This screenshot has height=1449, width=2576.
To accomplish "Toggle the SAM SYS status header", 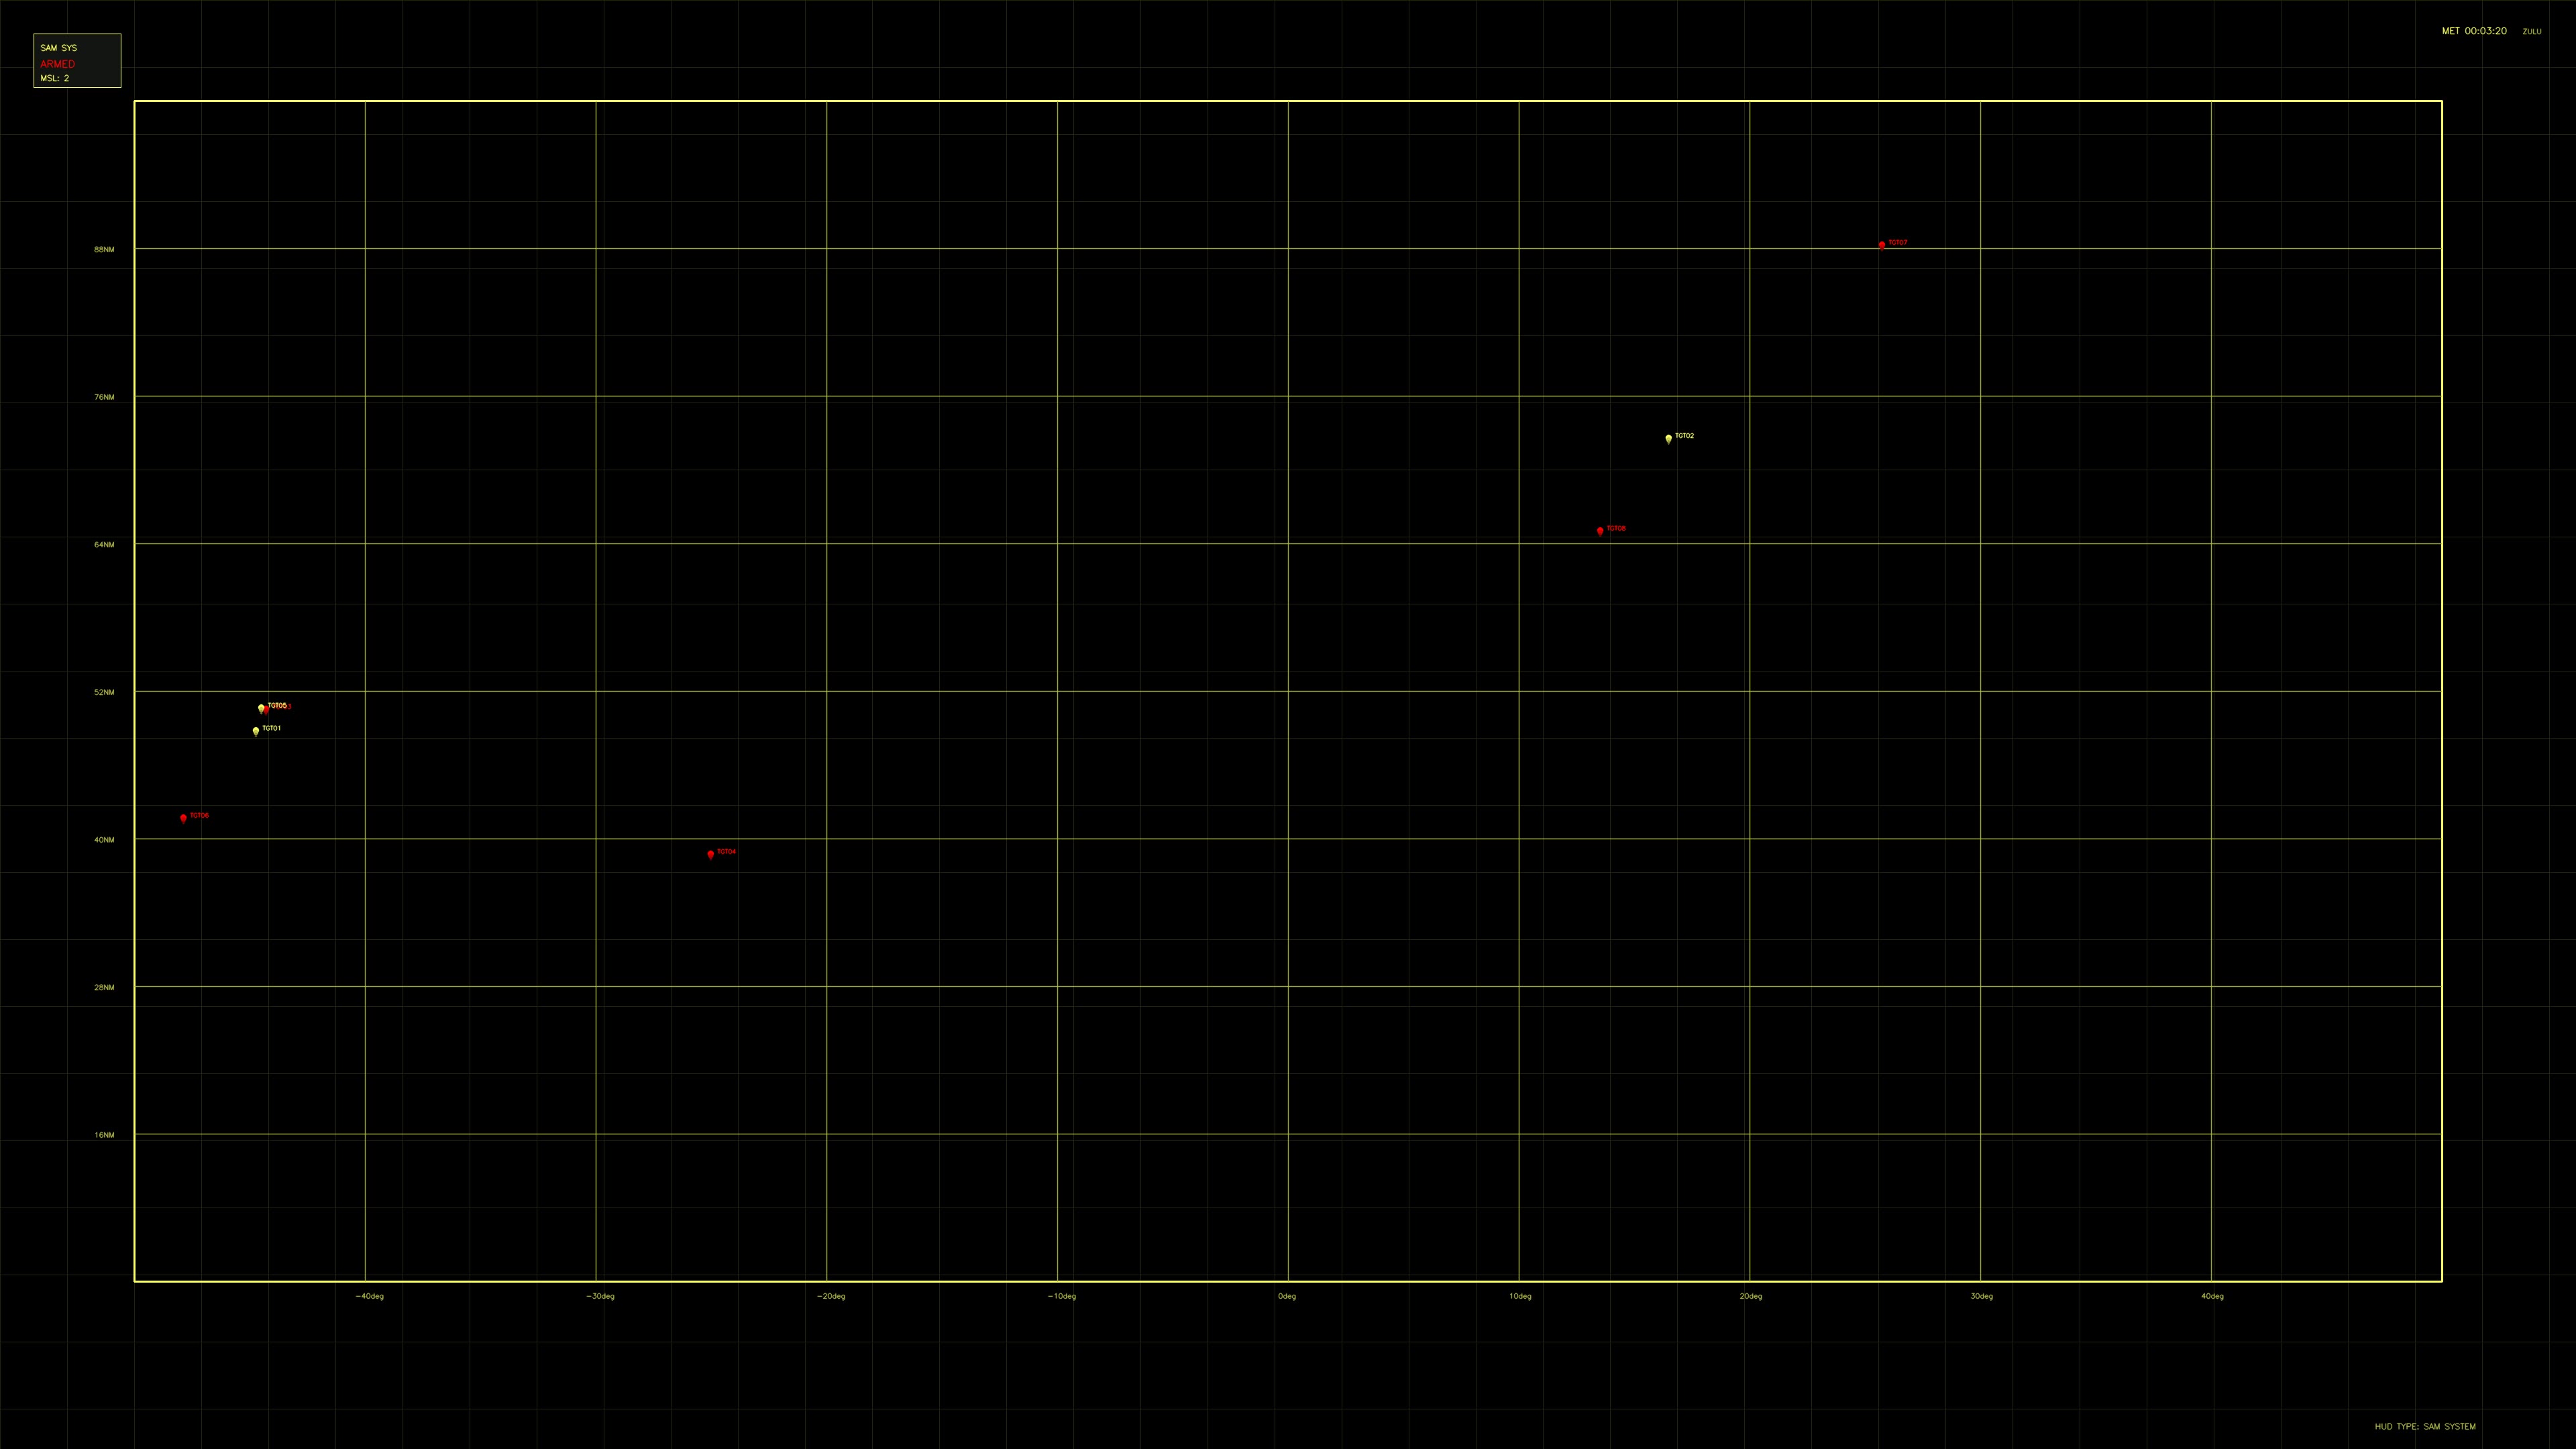I will tap(58, 47).
